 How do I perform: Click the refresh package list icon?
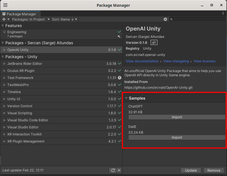(113, 170)
